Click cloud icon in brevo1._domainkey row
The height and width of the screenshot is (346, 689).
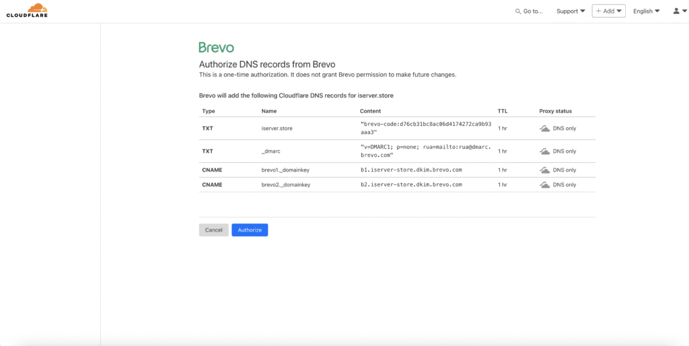(x=544, y=170)
